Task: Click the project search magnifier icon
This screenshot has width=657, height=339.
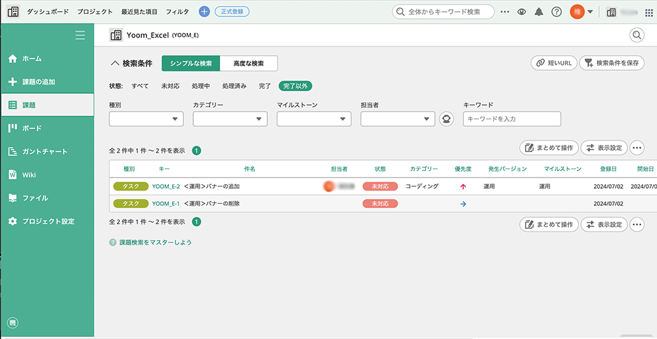Action: tap(637, 35)
